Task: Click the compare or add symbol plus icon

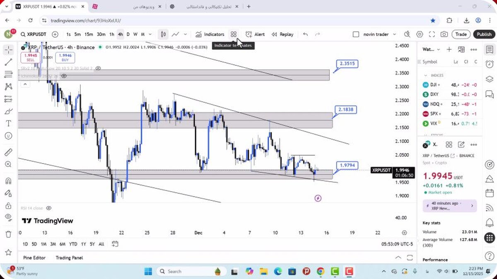Action: click(55, 34)
